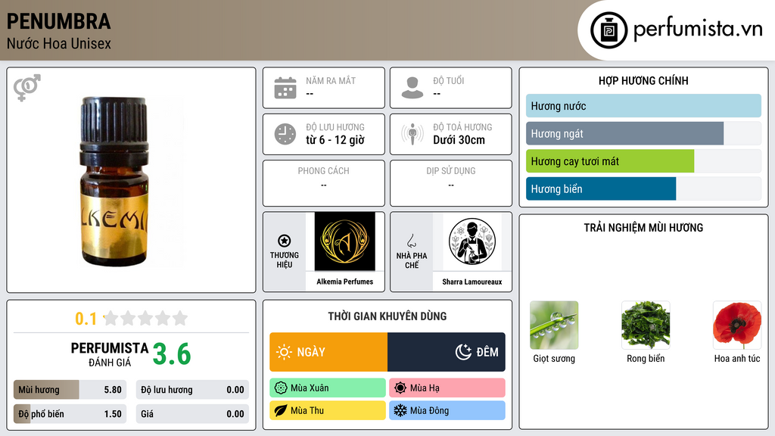This screenshot has width=775, height=436.
Task: Click the calendar icon for Năm ra mắt
Action: [285, 88]
